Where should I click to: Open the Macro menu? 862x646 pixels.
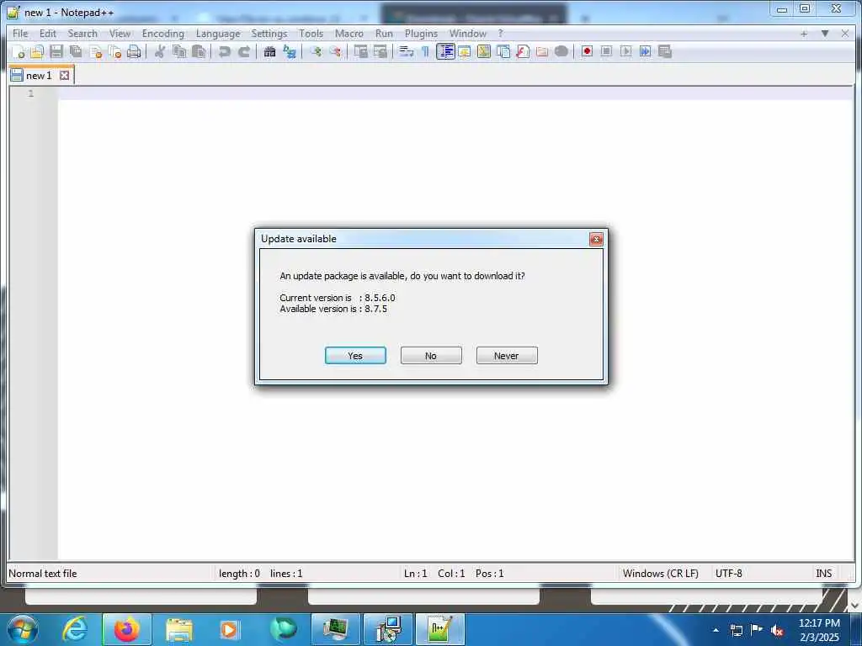(349, 34)
